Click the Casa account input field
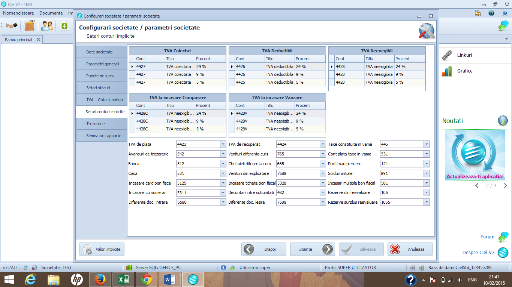 pos(198,173)
